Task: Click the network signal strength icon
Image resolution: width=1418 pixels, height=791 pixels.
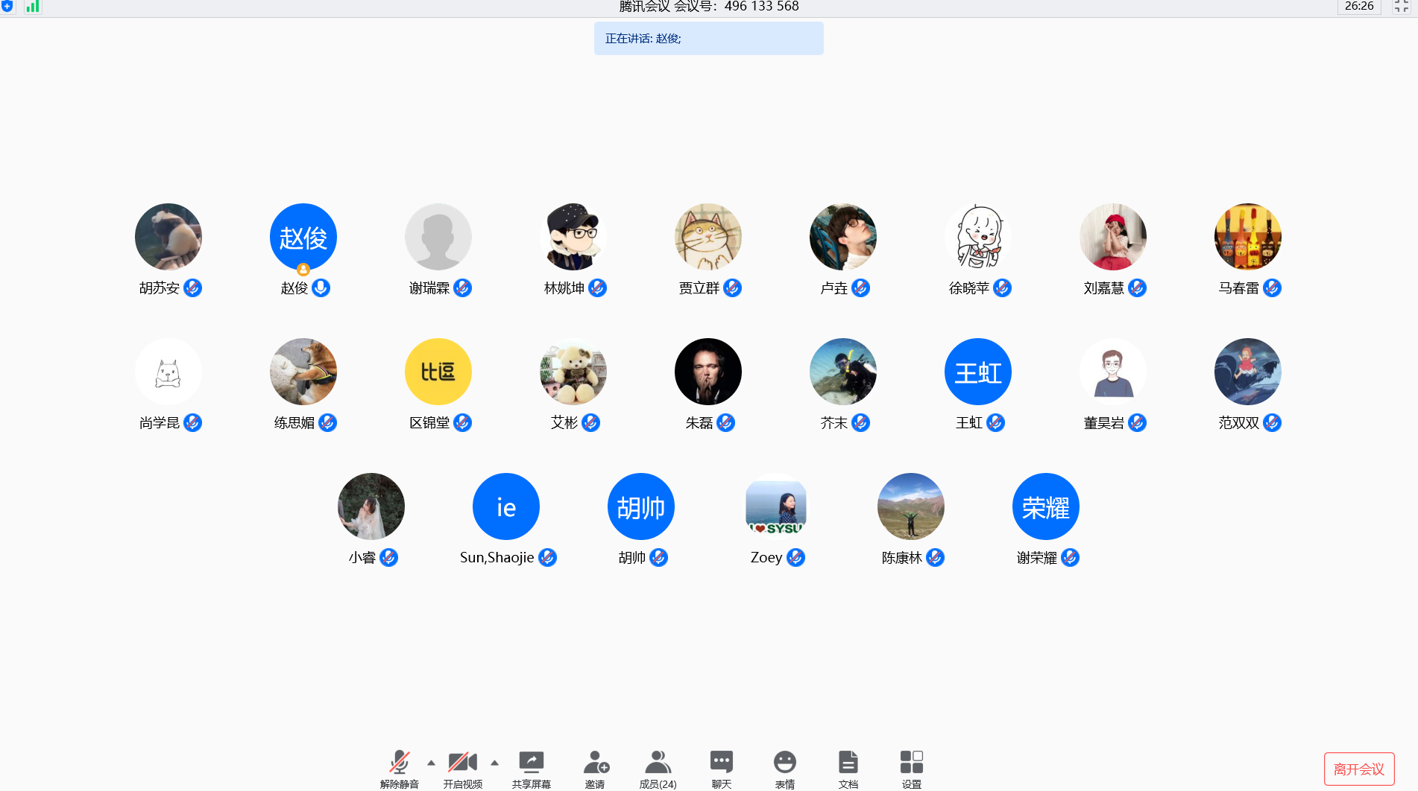Action: [32, 7]
